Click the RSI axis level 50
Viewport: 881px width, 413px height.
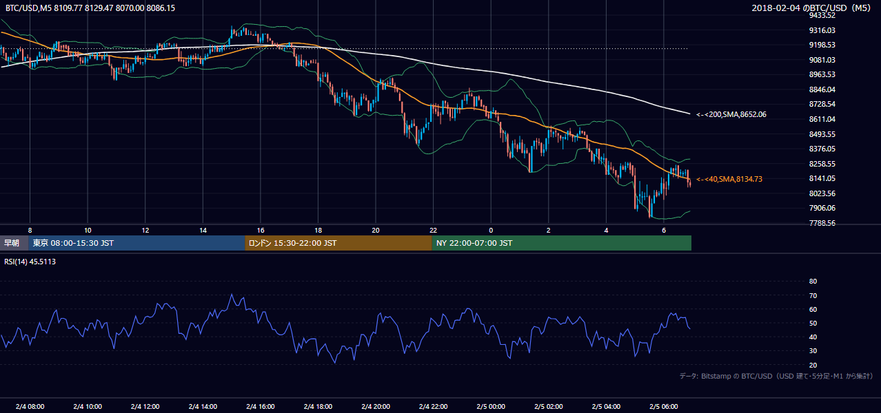[813, 323]
